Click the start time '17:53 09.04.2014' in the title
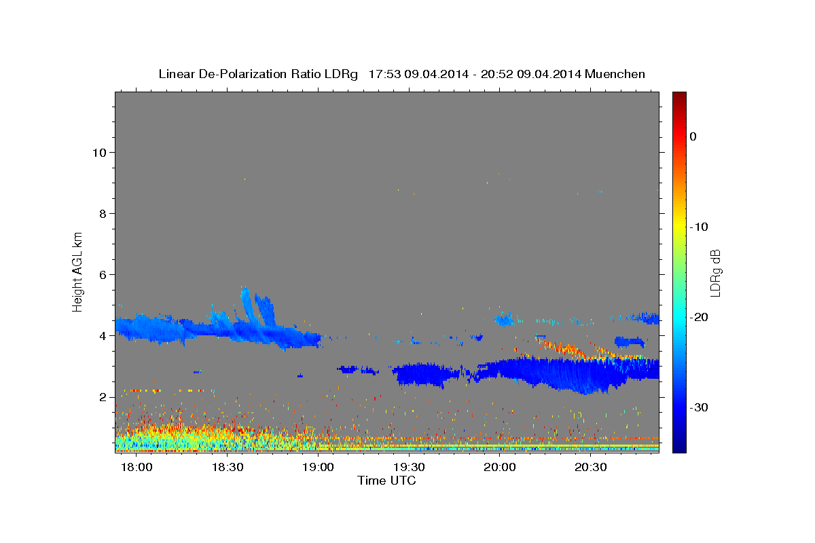This screenshot has height=543, width=815. pos(418,74)
